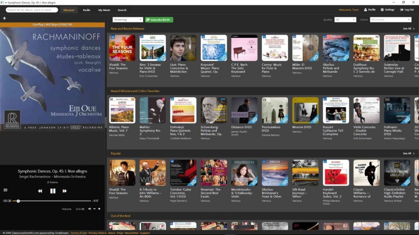Image resolution: width=419 pixels, height=235 pixels.
Task: Switch to the Discover tab
Action: (69, 10)
